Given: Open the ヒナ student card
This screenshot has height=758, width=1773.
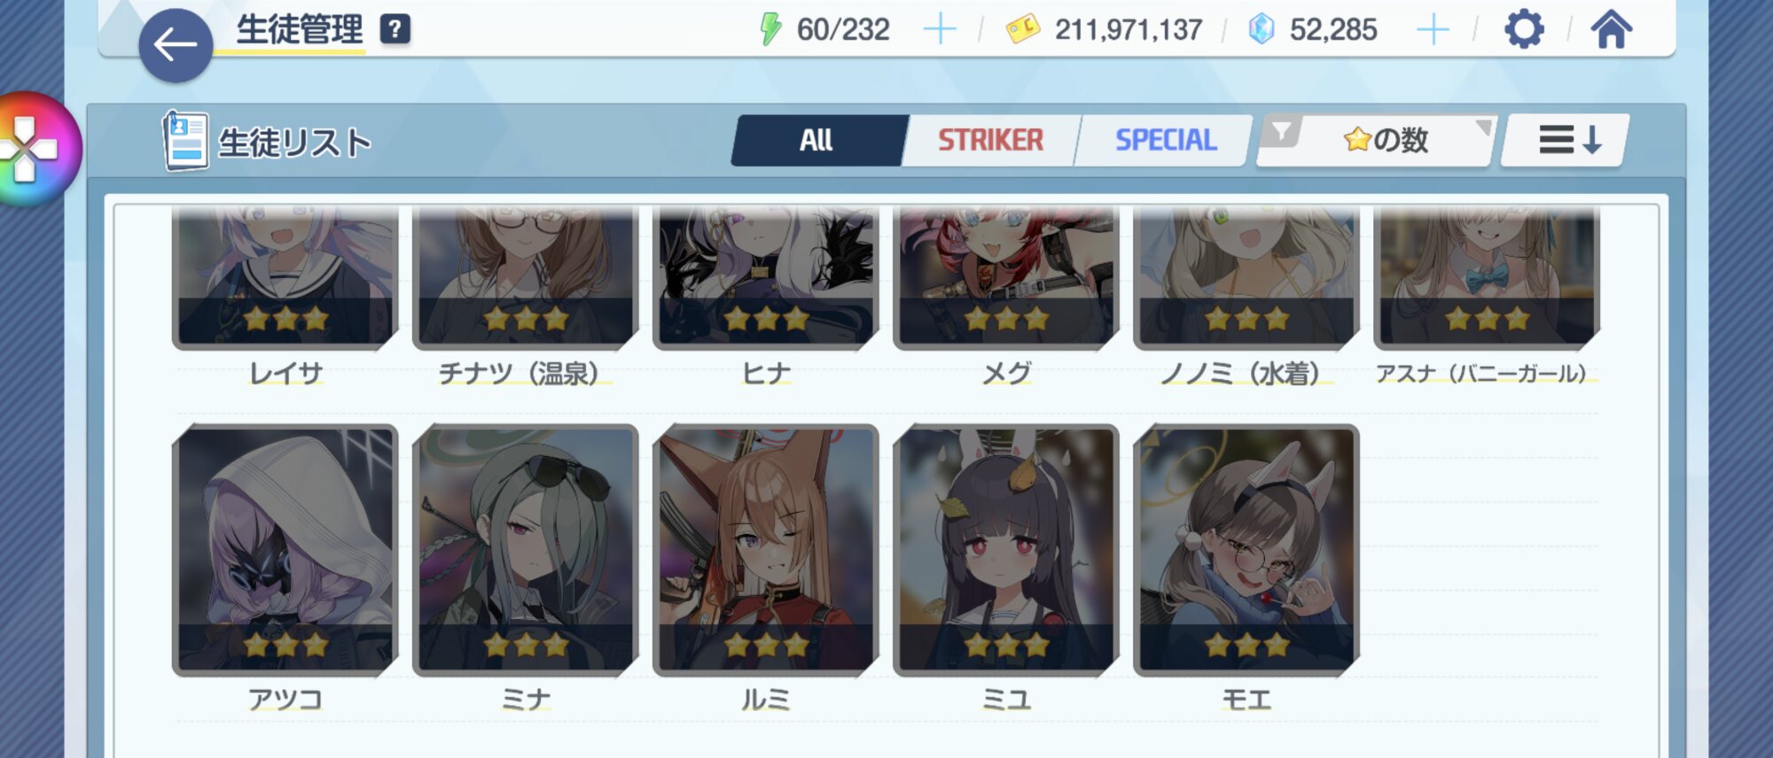Looking at the screenshot, I should (766, 276).
